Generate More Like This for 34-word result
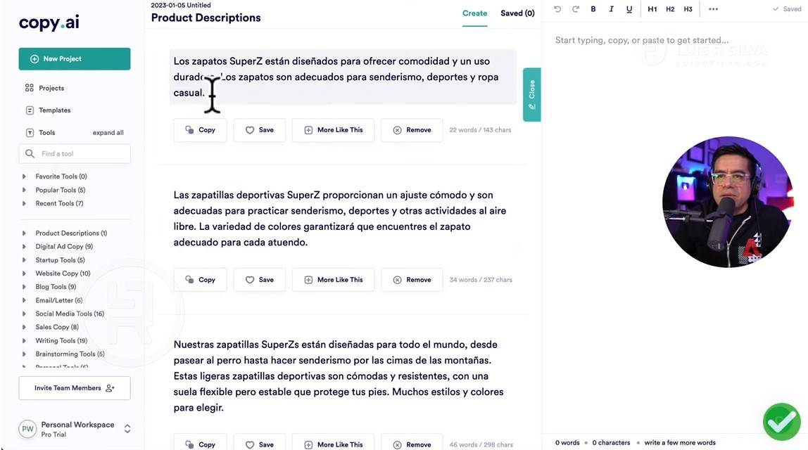808x450 pixels. pos(333,280)
